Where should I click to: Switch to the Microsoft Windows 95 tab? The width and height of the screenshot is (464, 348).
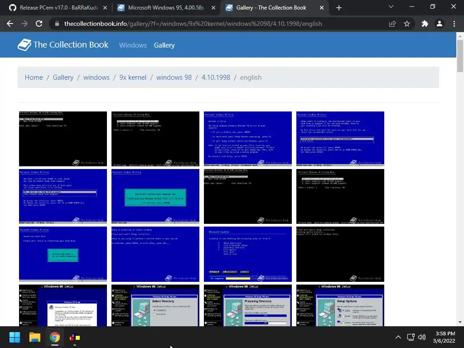pos(166,8)
